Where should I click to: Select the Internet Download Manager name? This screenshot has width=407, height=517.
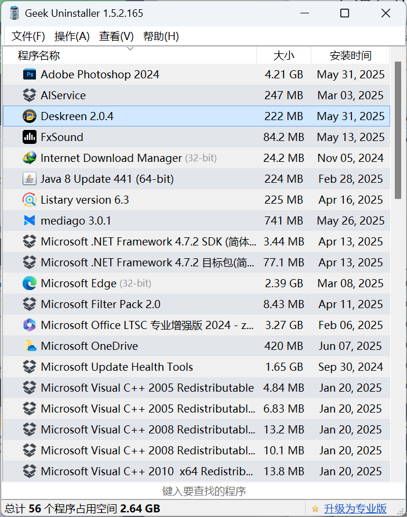[111, 158]
